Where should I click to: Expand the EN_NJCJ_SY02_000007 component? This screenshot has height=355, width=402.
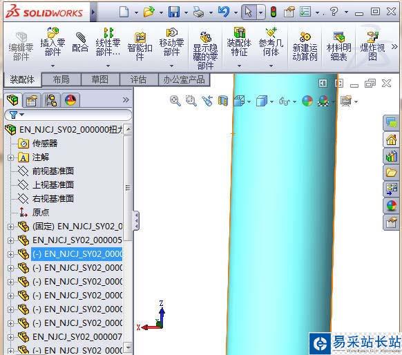pos(10,337)
